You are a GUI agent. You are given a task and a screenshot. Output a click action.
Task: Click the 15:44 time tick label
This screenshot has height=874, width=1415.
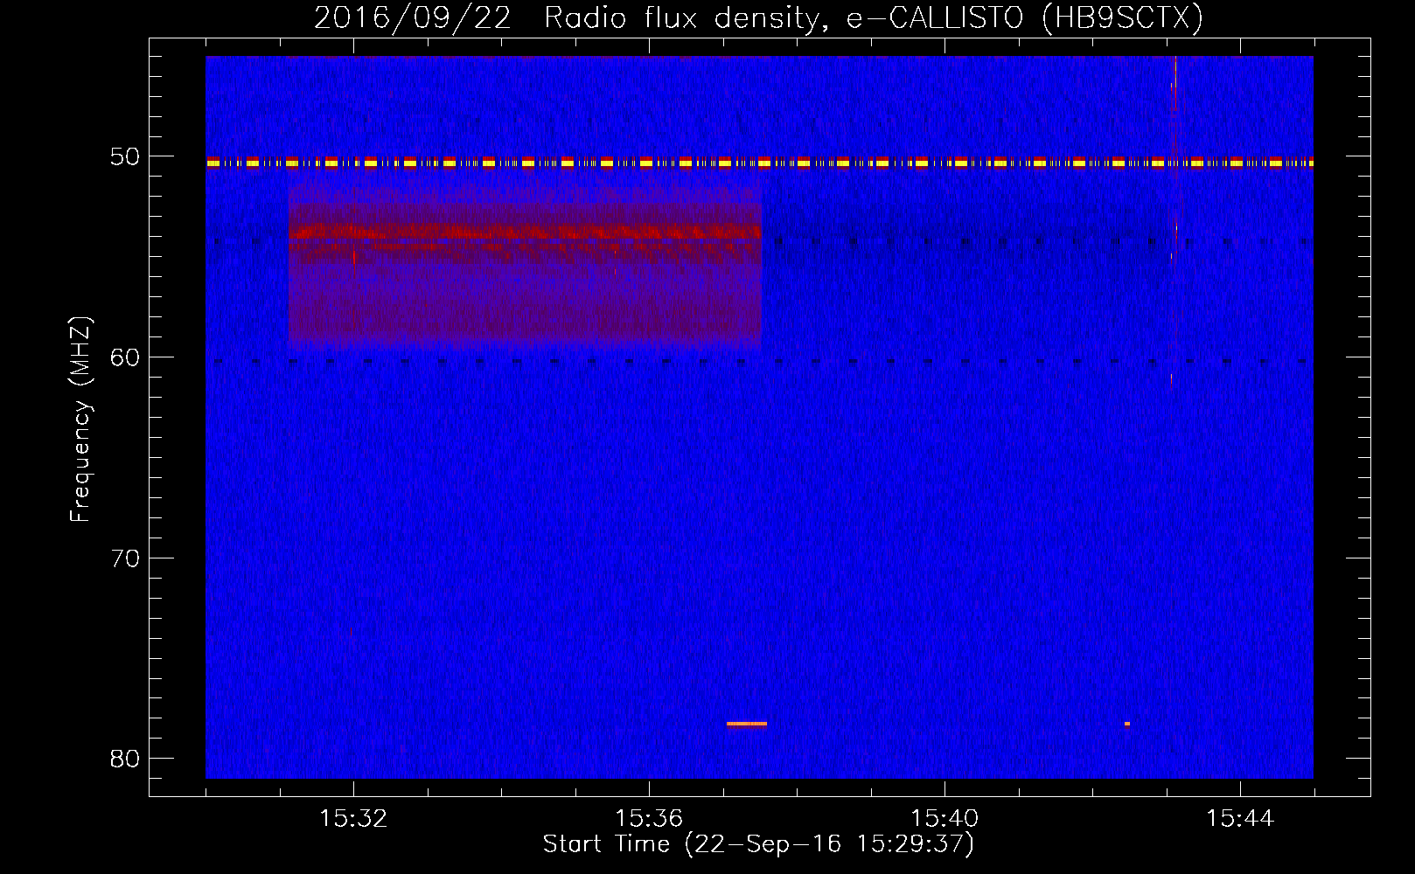point(1240,819)
